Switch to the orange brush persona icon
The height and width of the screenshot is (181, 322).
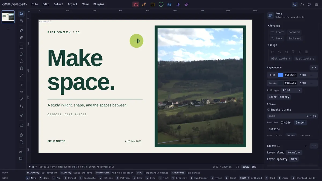point(144,4)
